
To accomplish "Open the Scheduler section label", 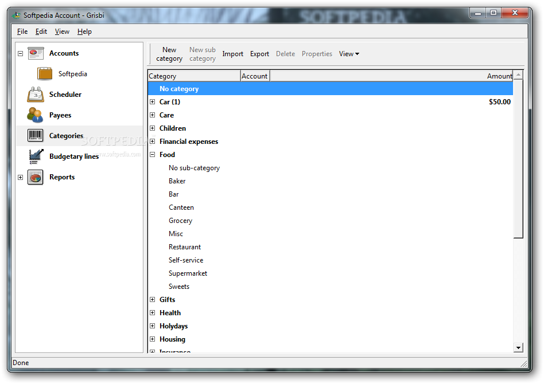I will tap(65, 95).
